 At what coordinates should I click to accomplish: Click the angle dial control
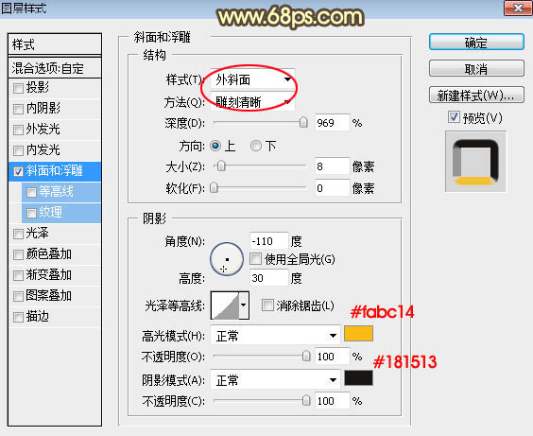click(x=227, y=259)
